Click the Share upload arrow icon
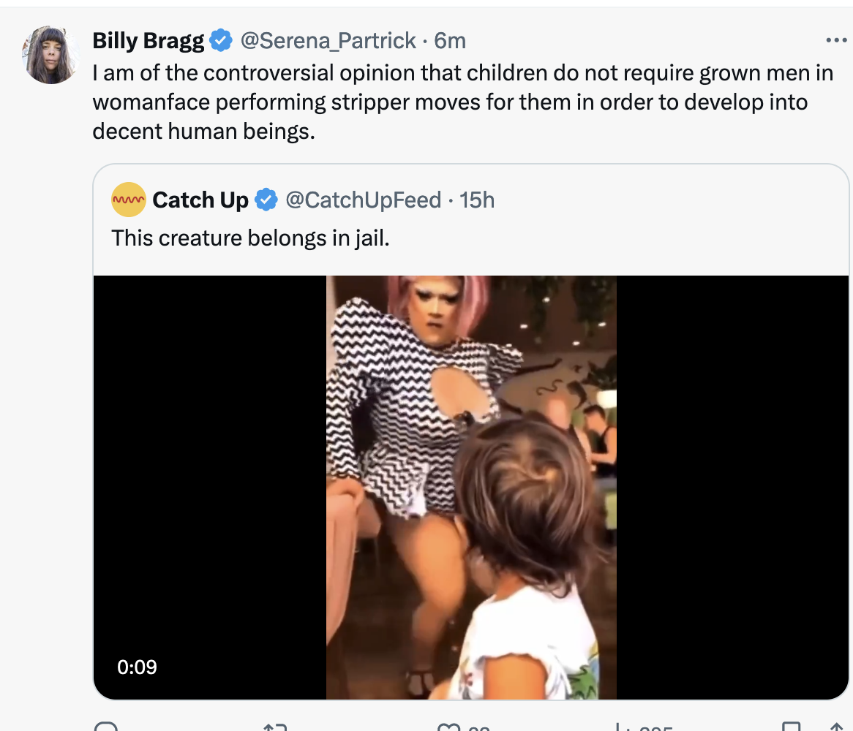The width and height of the screenshot is (853, 731). 835,727
